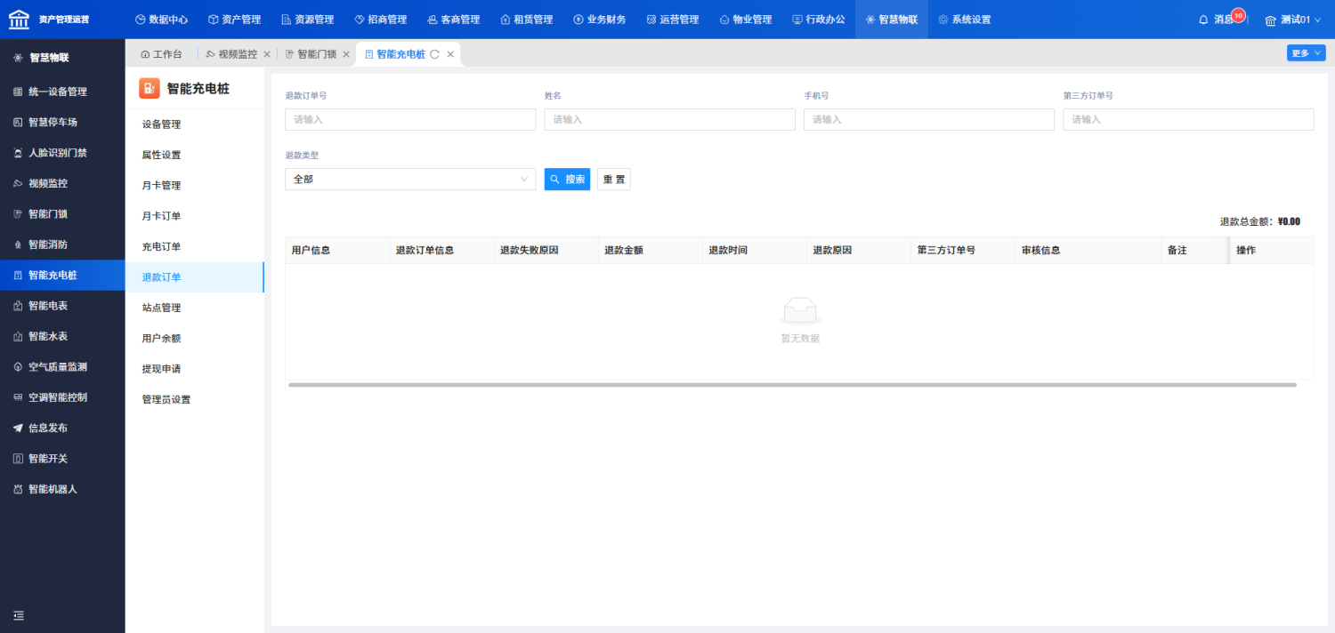Open 智能机器人 in sidebar
Viewport: 1335px width, 633px height.
click(62, 489)
